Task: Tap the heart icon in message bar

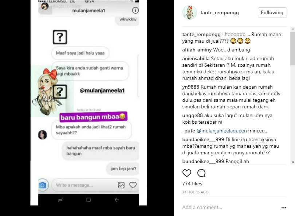Action: pos(133,185)
